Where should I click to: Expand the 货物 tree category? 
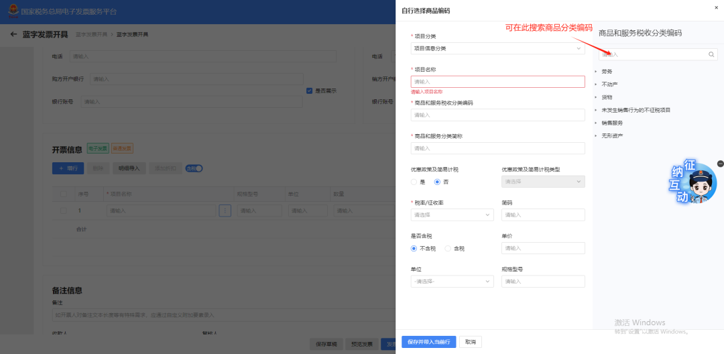tap(595, 97)
